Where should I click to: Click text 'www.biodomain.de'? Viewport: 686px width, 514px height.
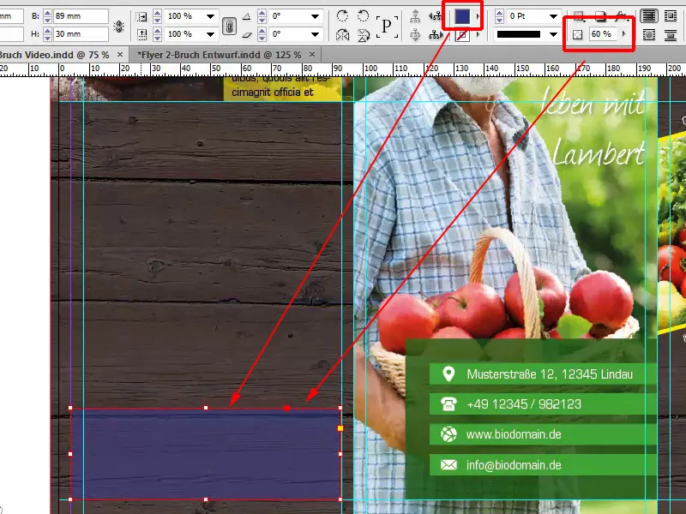pyautogui.click(x=514, y=434)
